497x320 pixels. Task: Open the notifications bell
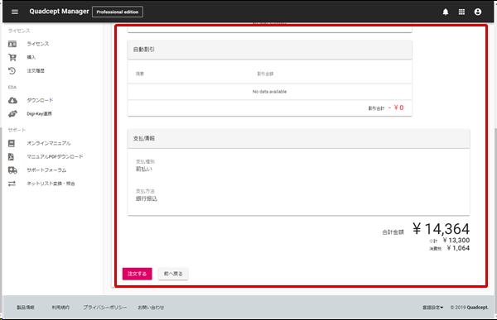[446, 12]
